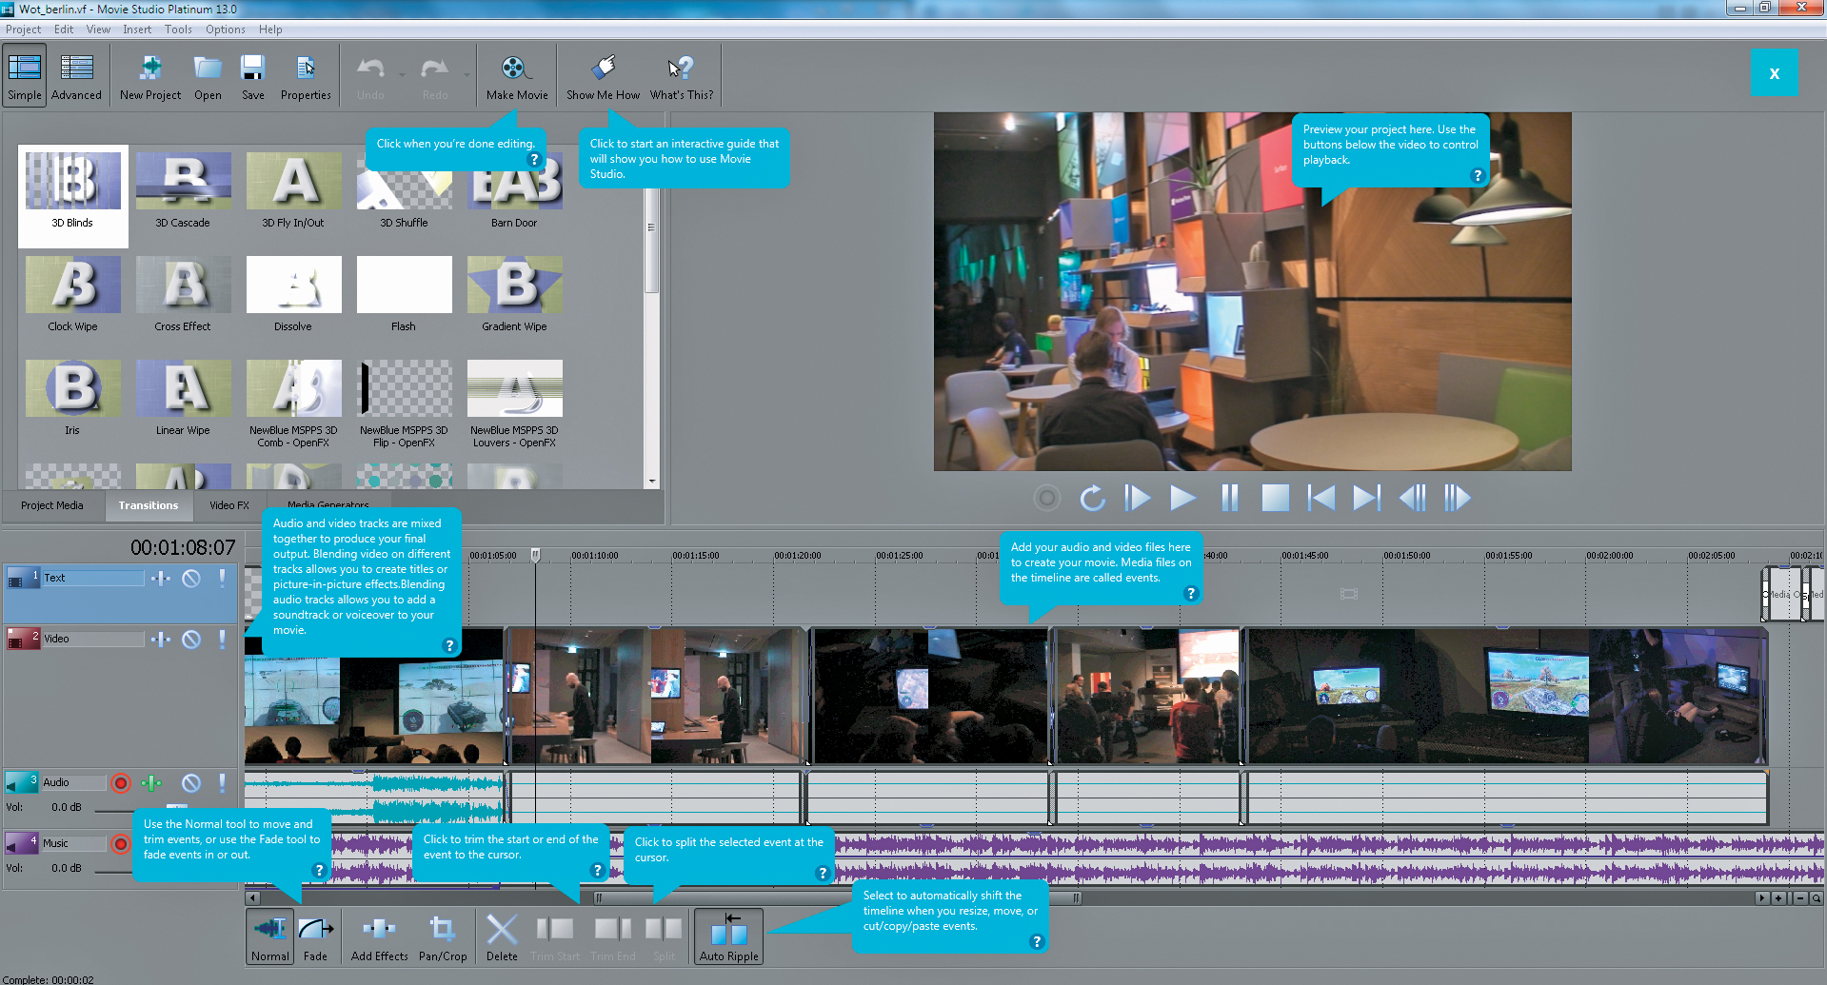Viewport: 1827px width, 985px height.
Task: Expand the Undo history dropdown arrow
Action: click(403, 74)
